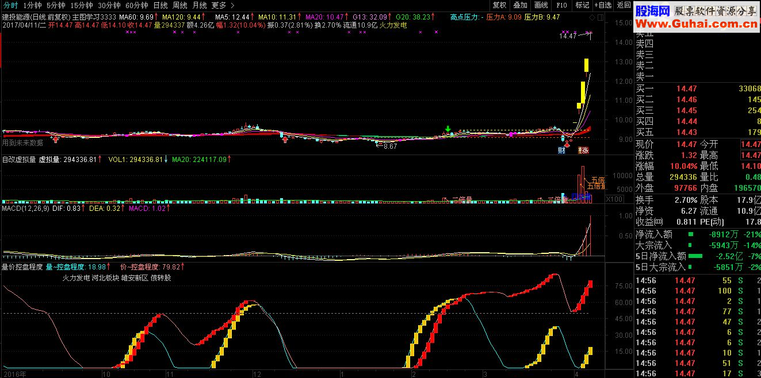Viewport: 761px width, 378px height.
Task: Click the 8.67 low price label
Action: [390, 146]
